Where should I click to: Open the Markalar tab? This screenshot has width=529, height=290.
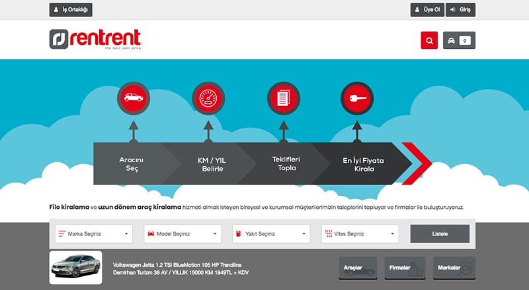pos(453,268)
